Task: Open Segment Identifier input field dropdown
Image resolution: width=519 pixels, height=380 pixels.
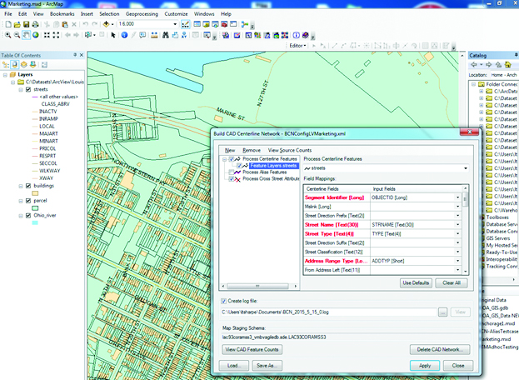Action: [x=458, y=197]
